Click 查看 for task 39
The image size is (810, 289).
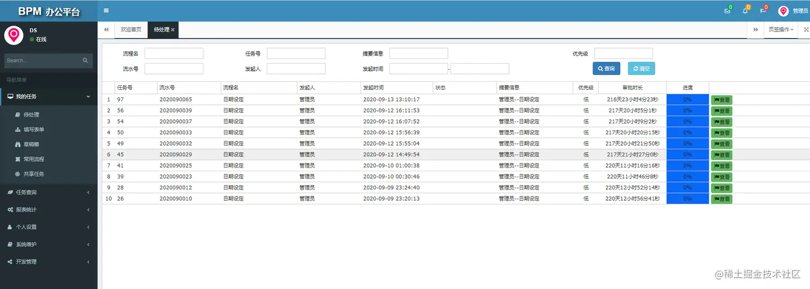click(722, 177)
